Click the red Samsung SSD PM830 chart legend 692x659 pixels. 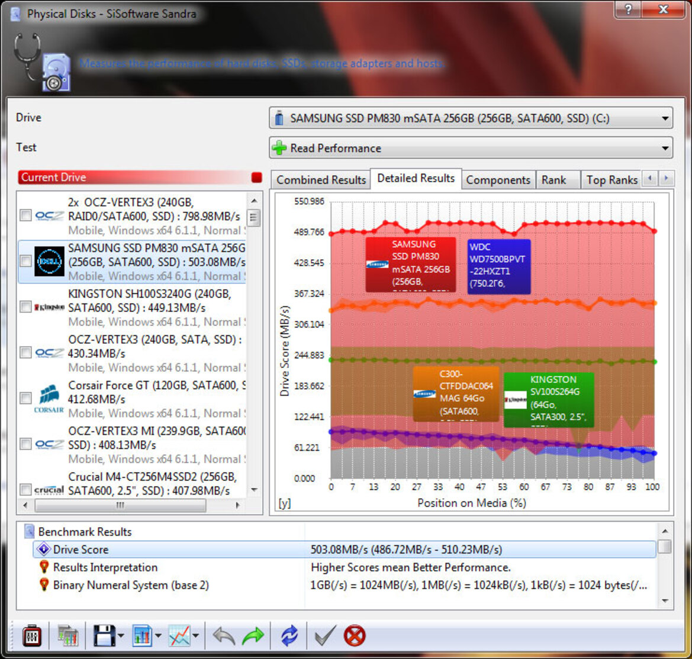[410, 264]
